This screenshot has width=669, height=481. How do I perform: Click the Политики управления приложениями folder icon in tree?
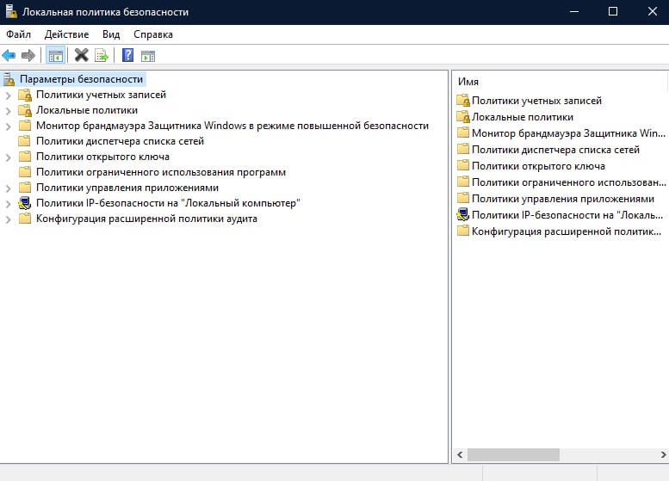point(25,188)
